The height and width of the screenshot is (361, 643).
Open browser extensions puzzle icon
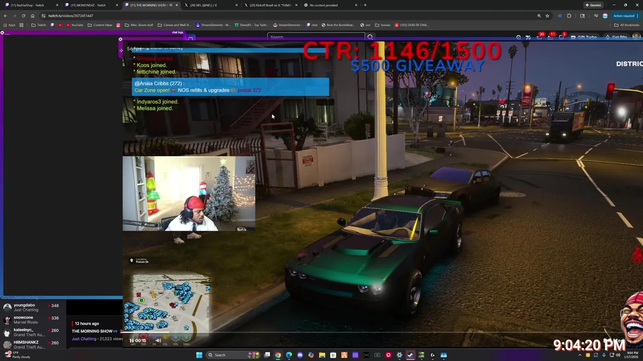coord(569,16)
